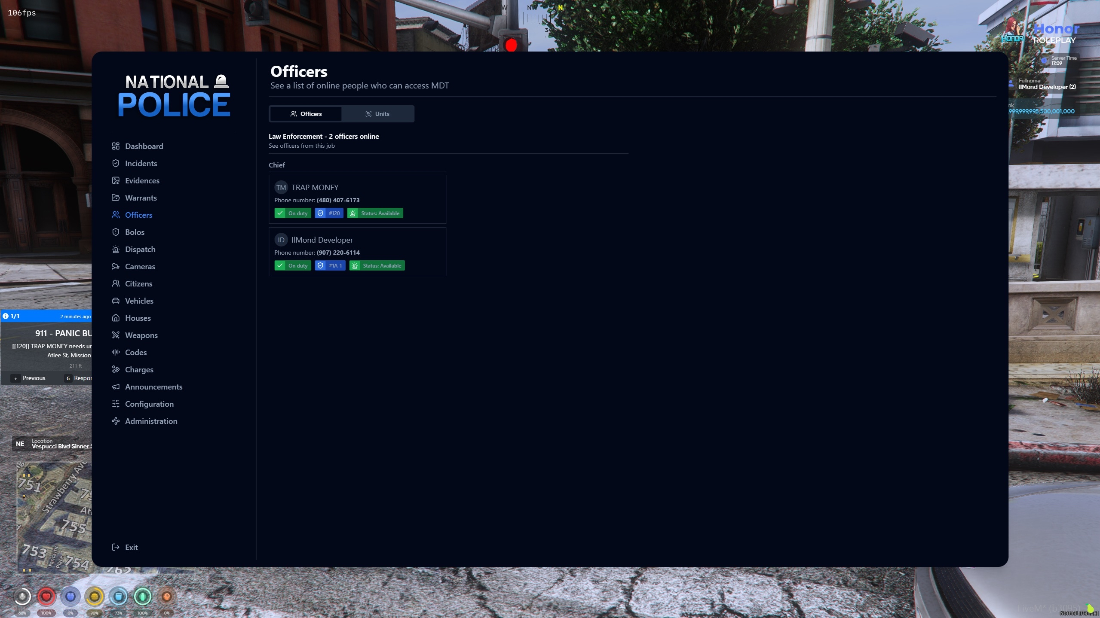Click IlMond Developer's Status: Available badge
This screenshot has width=1100, height=618.
point(377,265)
